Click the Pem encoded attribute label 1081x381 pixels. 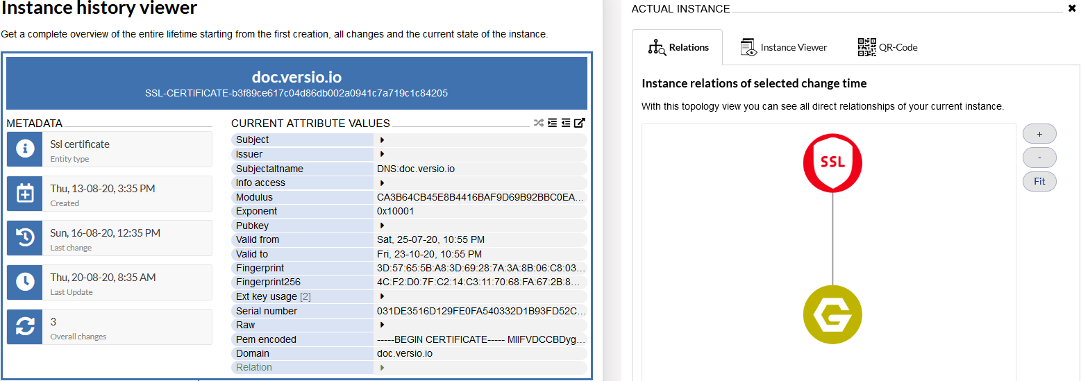(266, 339)
